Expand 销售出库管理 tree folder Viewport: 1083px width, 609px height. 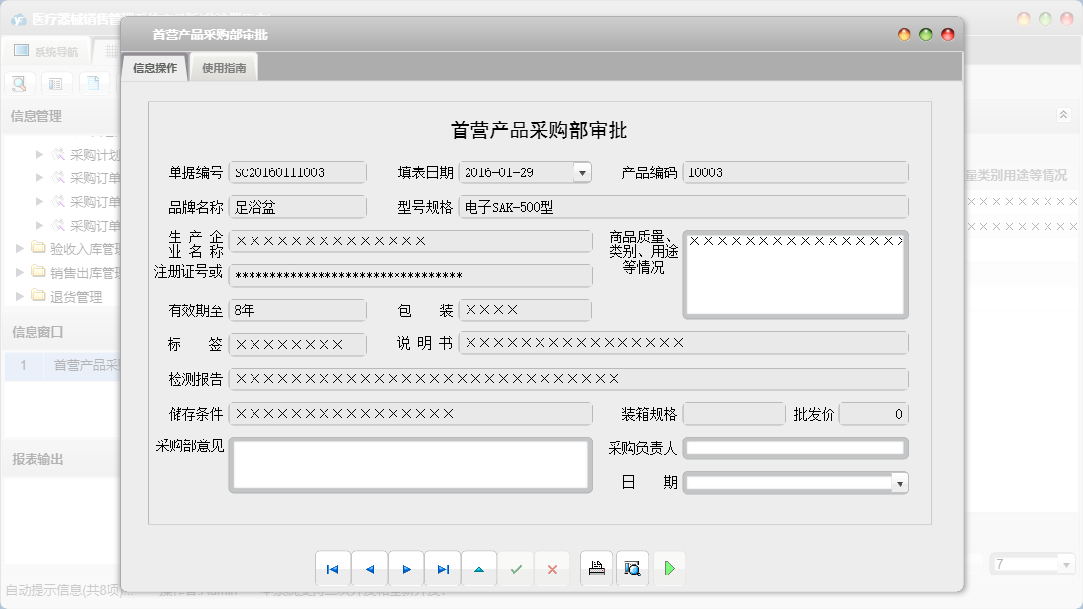coord(20,272)
